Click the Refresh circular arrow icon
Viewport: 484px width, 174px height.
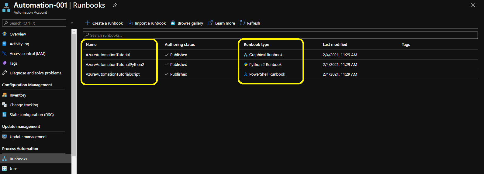click(x=242, y=23)
